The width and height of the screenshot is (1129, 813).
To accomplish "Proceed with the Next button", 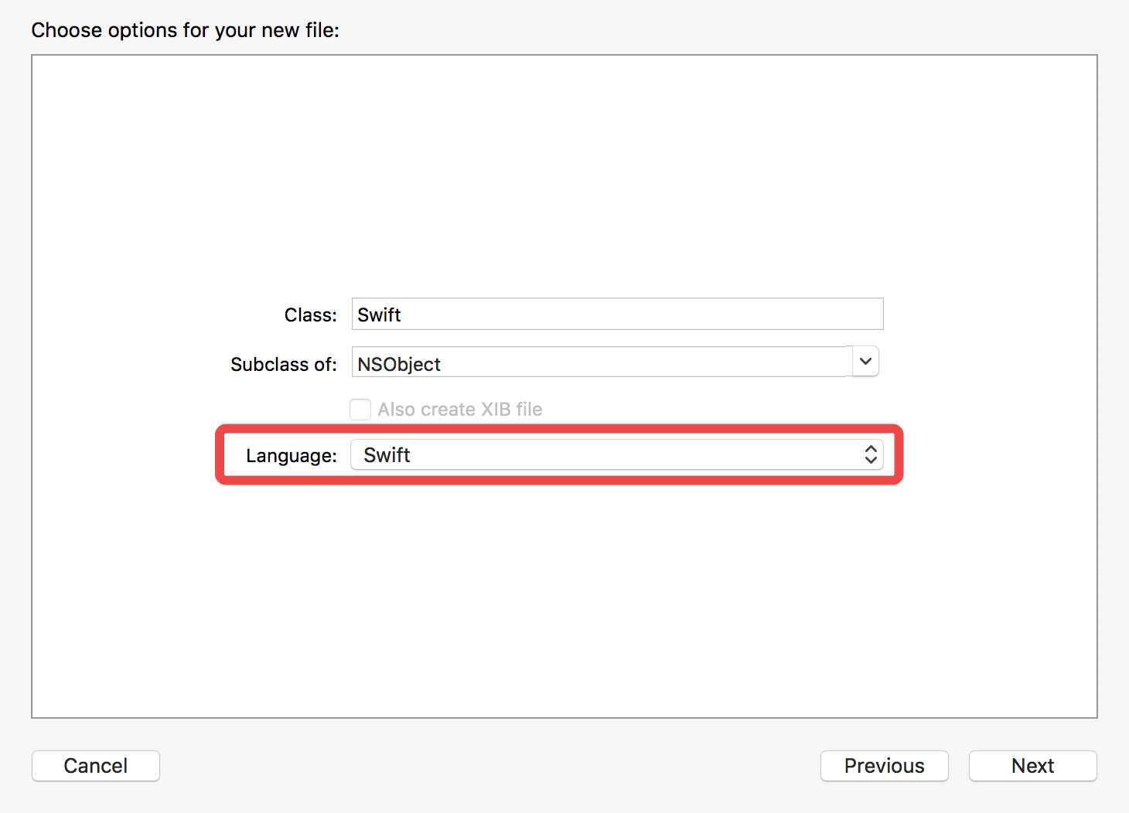I will [x=1032, y=766].
